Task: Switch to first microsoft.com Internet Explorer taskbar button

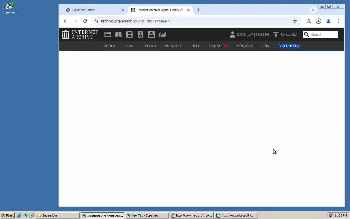Action: click(191, 215)
